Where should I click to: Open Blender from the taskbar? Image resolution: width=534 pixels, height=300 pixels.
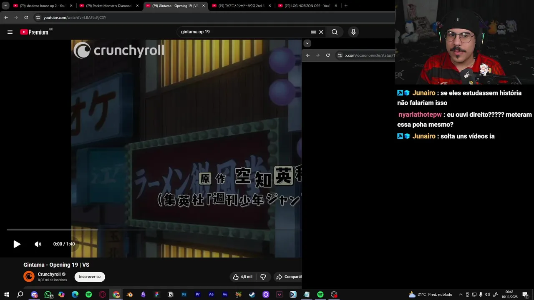(130, 295)
